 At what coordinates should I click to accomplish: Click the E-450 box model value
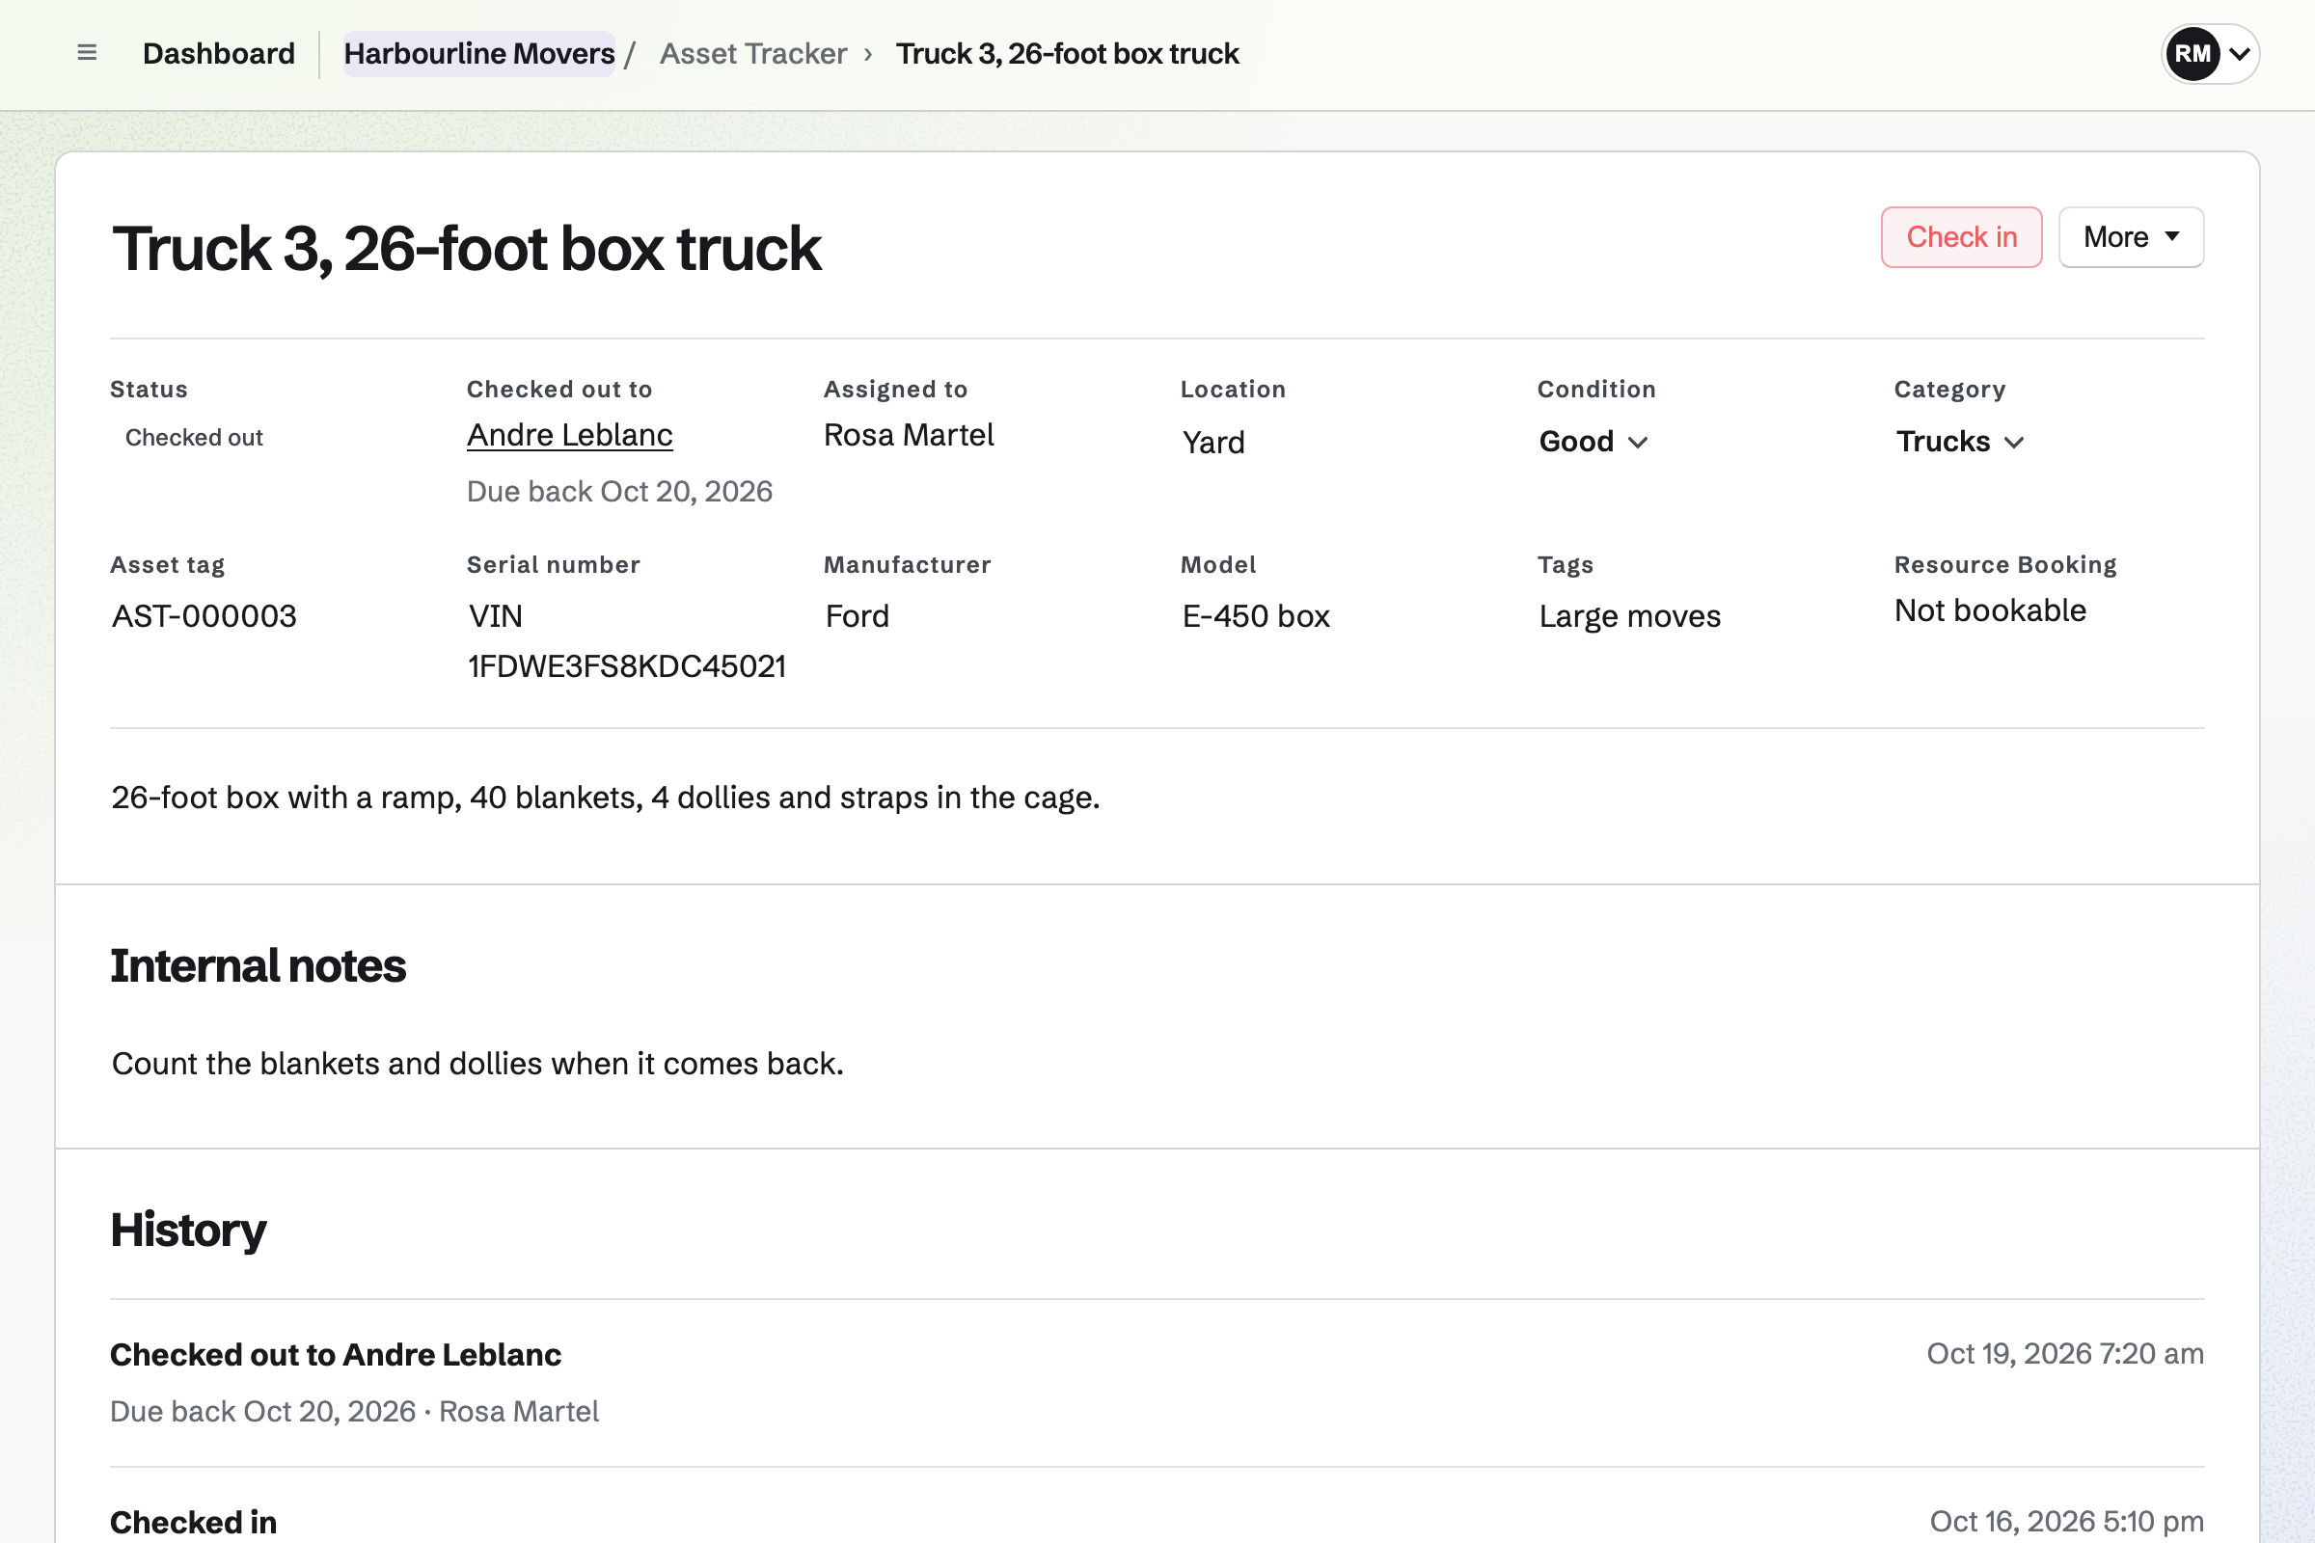(1255, 616)
